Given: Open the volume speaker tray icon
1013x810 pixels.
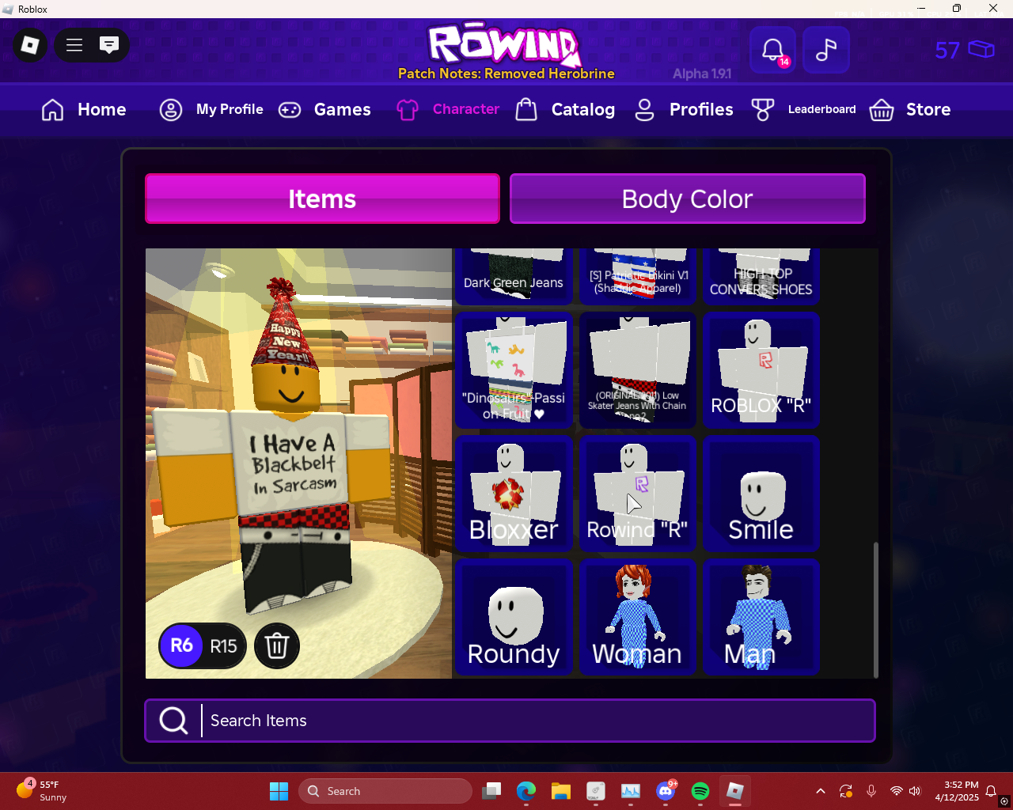Looking at the screenshot, I should coord(916,791).
